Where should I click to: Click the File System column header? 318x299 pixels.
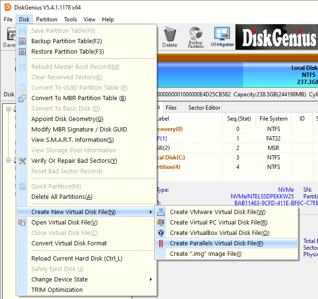(273, 119)
